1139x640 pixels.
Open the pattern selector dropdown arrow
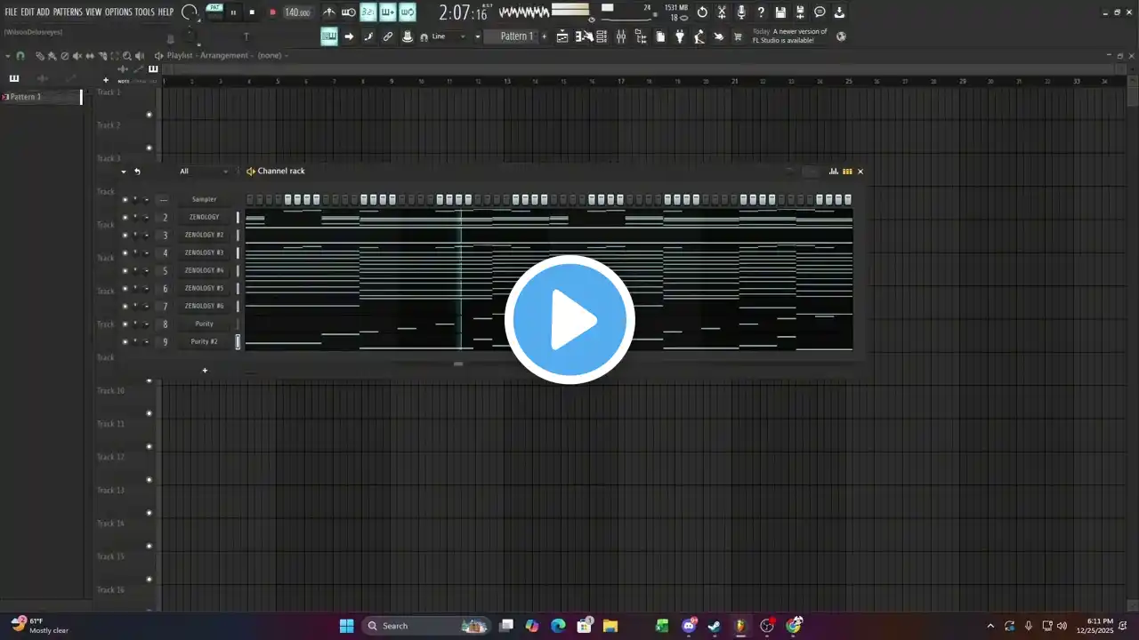(478, 36)
